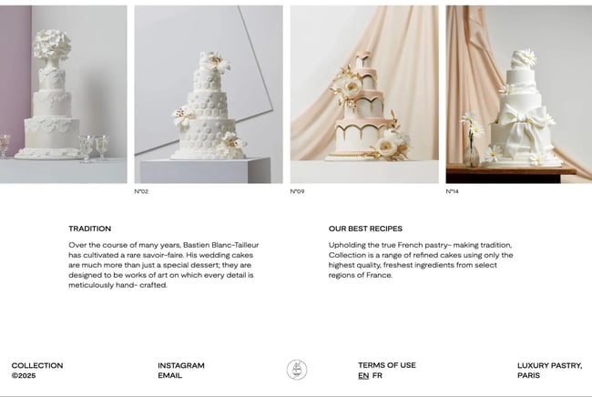Click the recipes paragraph about French pastry
The width and height of the screenshot is (592, 397).
coord(421,260)
